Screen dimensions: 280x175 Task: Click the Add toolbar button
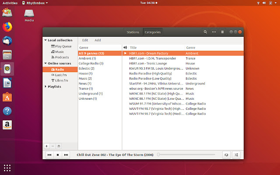[98, 40]
